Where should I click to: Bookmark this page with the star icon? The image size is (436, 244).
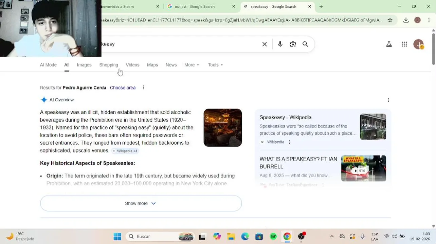click(390, 20)
